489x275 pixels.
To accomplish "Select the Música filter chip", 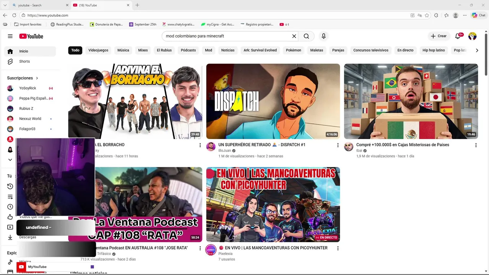I will click(123, 50).
